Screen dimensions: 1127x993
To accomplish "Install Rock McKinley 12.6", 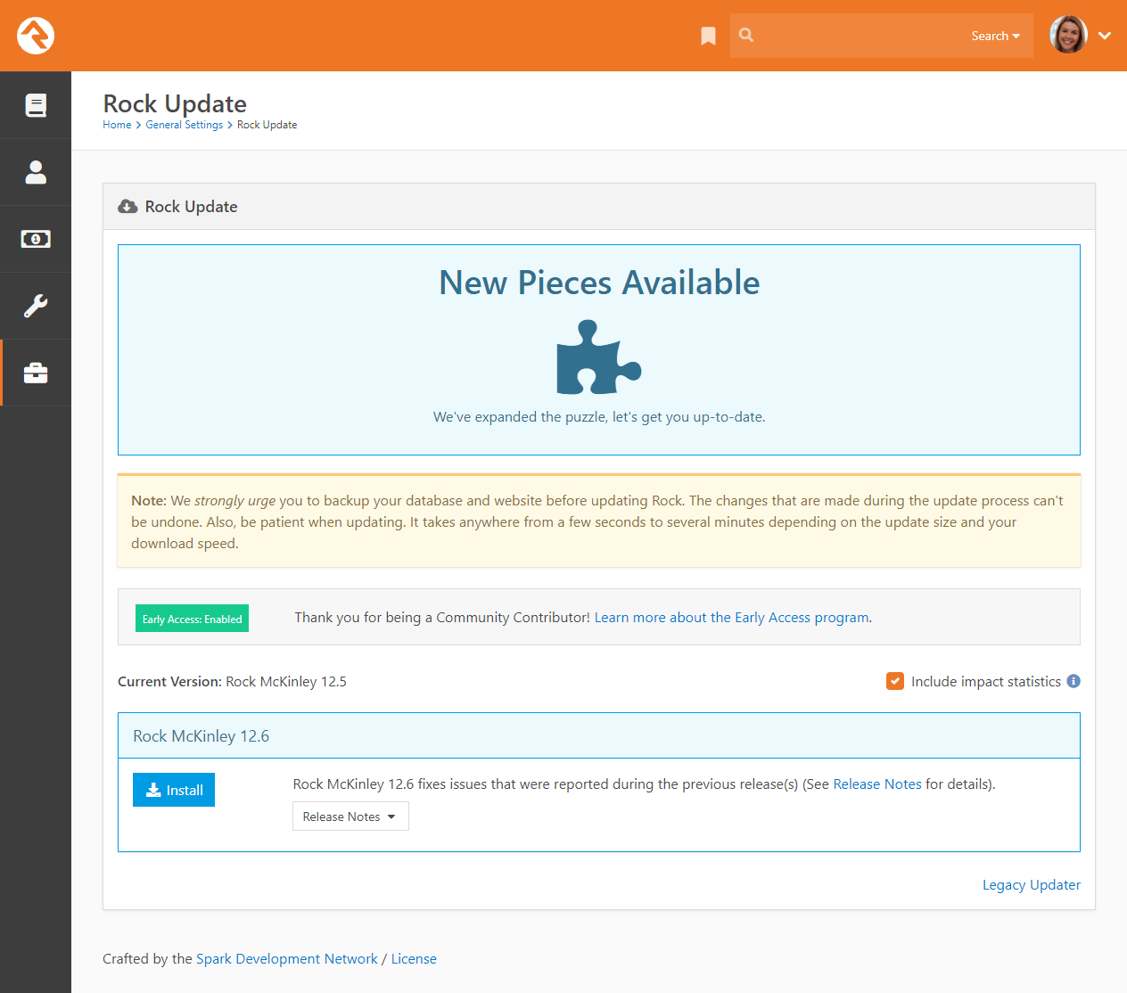I will coord(174,790).
